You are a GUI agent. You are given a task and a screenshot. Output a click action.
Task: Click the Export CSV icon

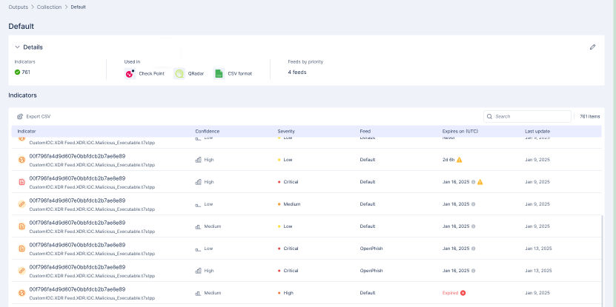[x=20, y=116]
